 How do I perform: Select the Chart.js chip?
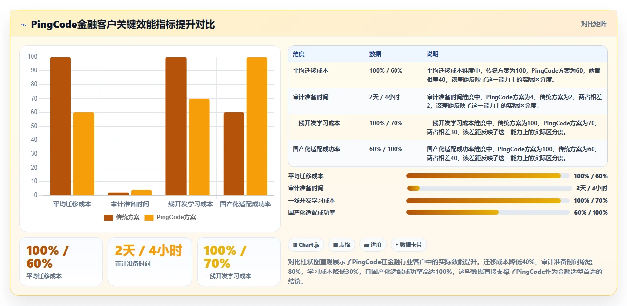click(x=306, y=245)
